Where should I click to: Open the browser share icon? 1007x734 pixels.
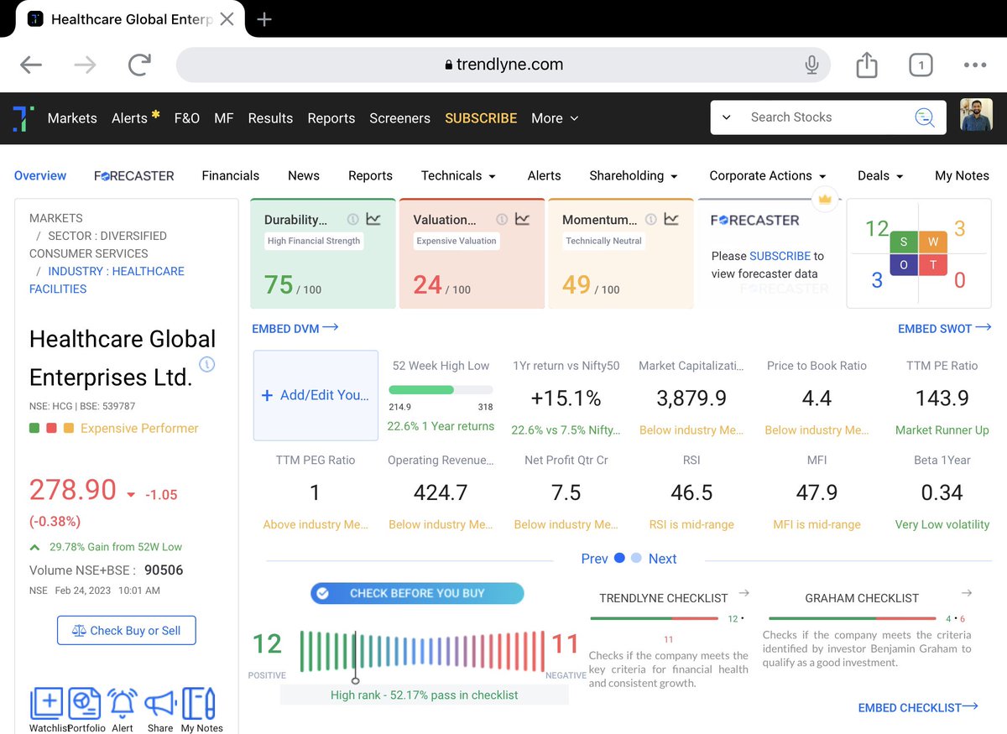867,65
